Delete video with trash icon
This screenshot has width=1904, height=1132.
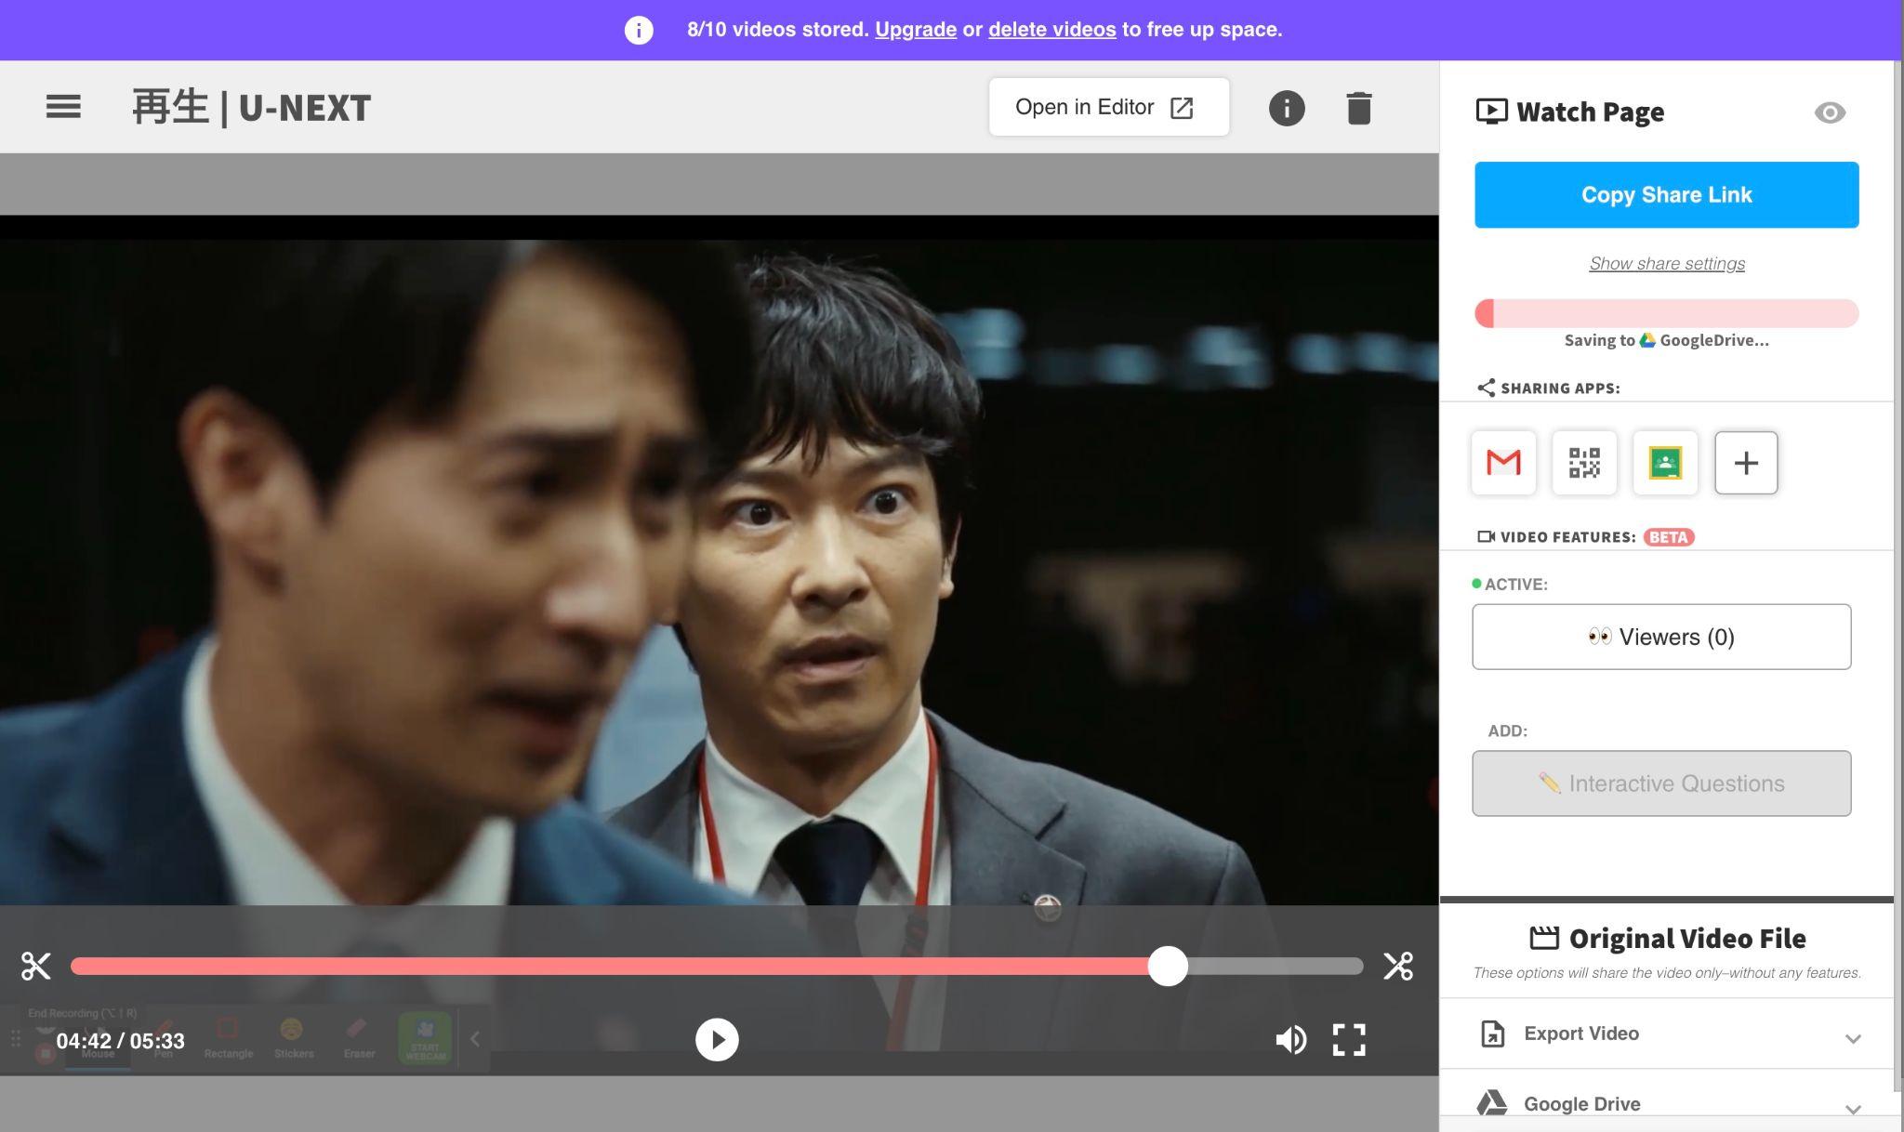click(1359, 108)
